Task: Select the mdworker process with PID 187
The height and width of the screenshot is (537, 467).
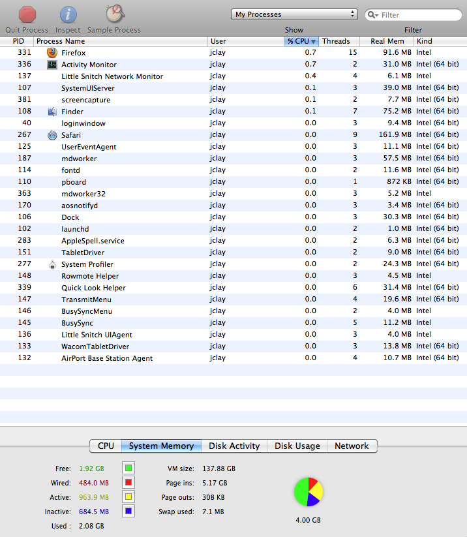Action: click(x=233, y=158)
